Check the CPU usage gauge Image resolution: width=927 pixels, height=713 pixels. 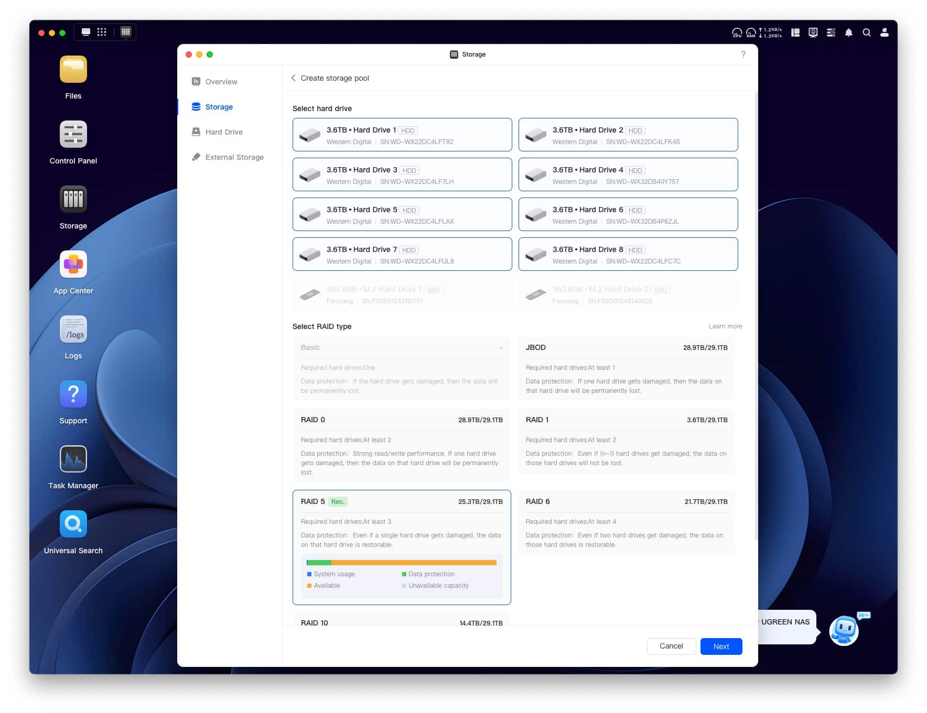(x=737, y=32)
